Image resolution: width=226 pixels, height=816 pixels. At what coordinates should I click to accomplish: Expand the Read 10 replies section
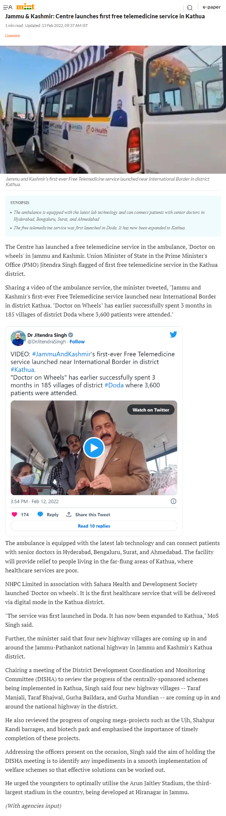[94, 526]
